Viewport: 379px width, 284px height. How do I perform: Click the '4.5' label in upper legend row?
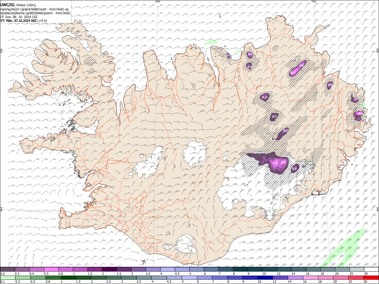pyautogui.click(x=177, y=274)
